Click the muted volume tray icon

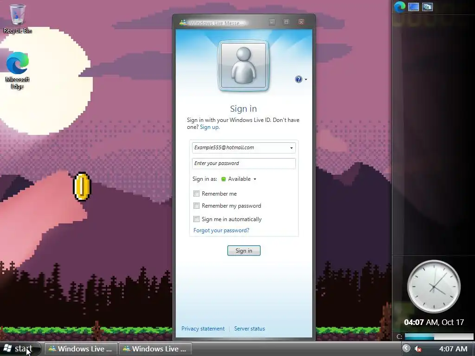click(418, 349)
